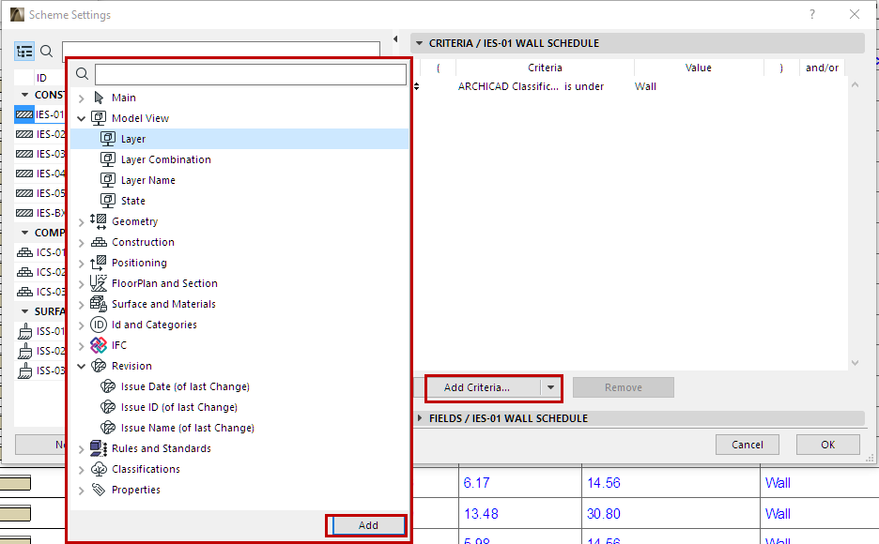Viewport: 879px width, 544px height.
Task: Click the Issue Date icon
Action: (x=108, y=386)
